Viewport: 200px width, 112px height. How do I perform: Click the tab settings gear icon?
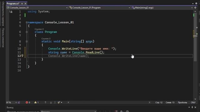(196, 3)
